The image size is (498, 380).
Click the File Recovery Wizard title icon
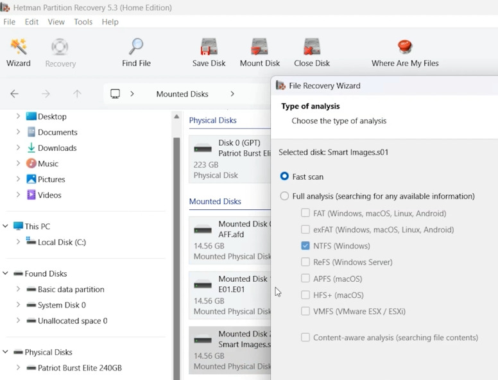[x=280, y=85]
